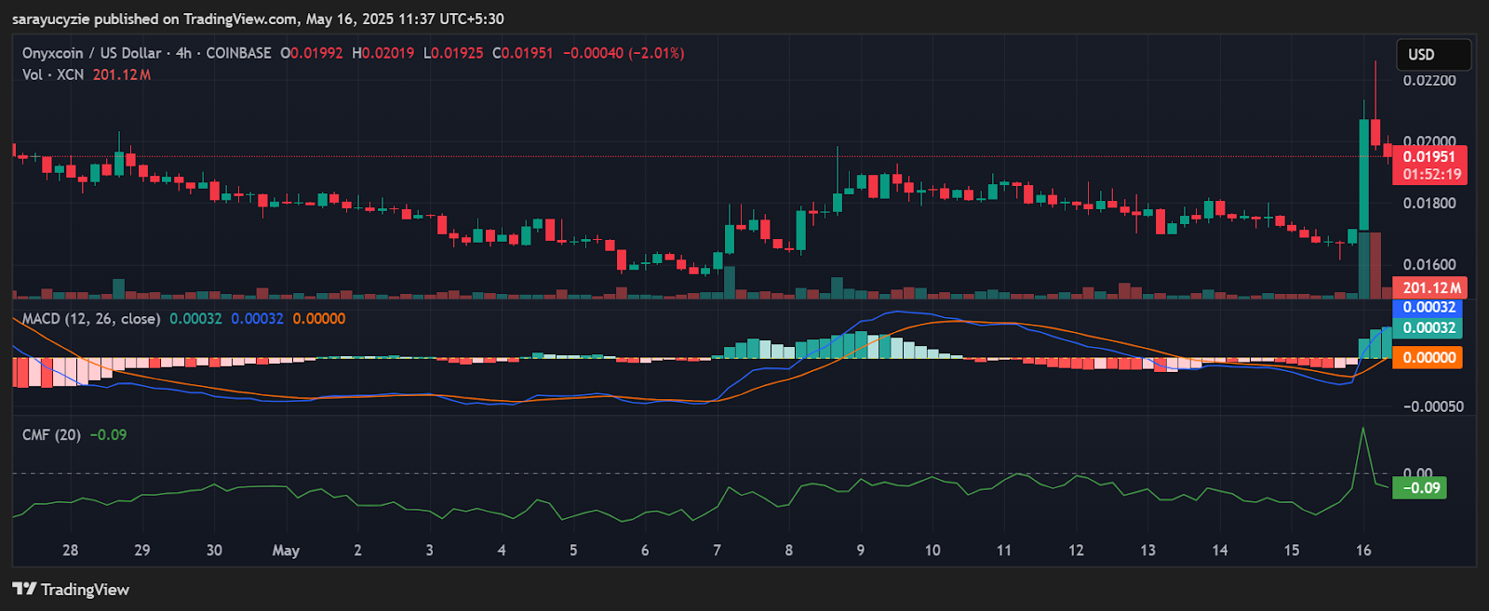Click the 0.02200 price scale label
Screen dimensions: 1489x611
tap(1429, 81)
